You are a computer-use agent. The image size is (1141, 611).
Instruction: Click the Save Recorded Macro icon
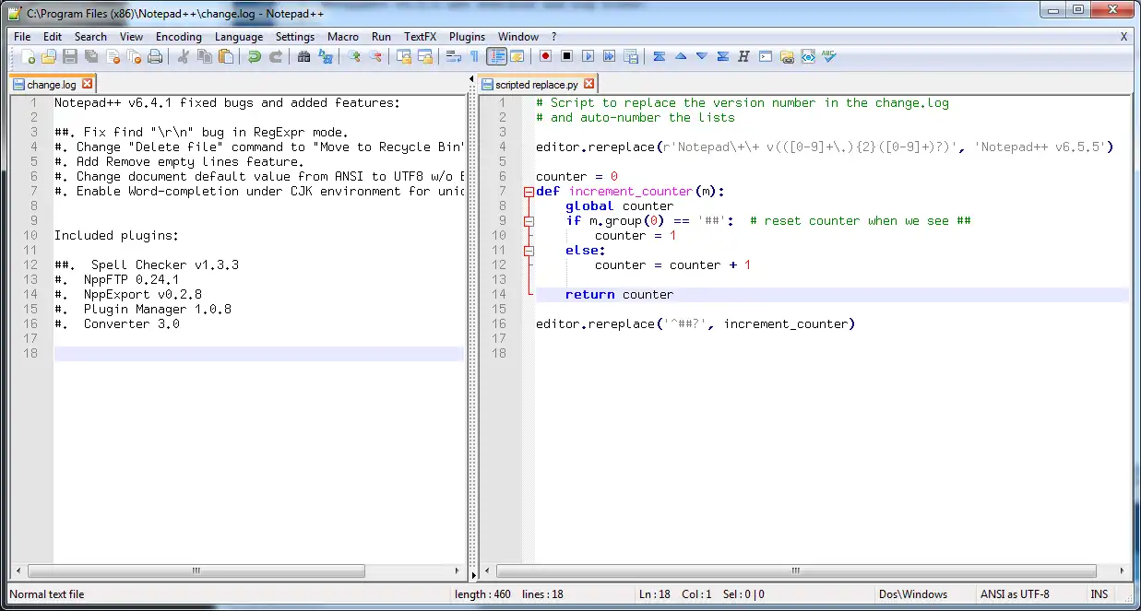point(630,57)
